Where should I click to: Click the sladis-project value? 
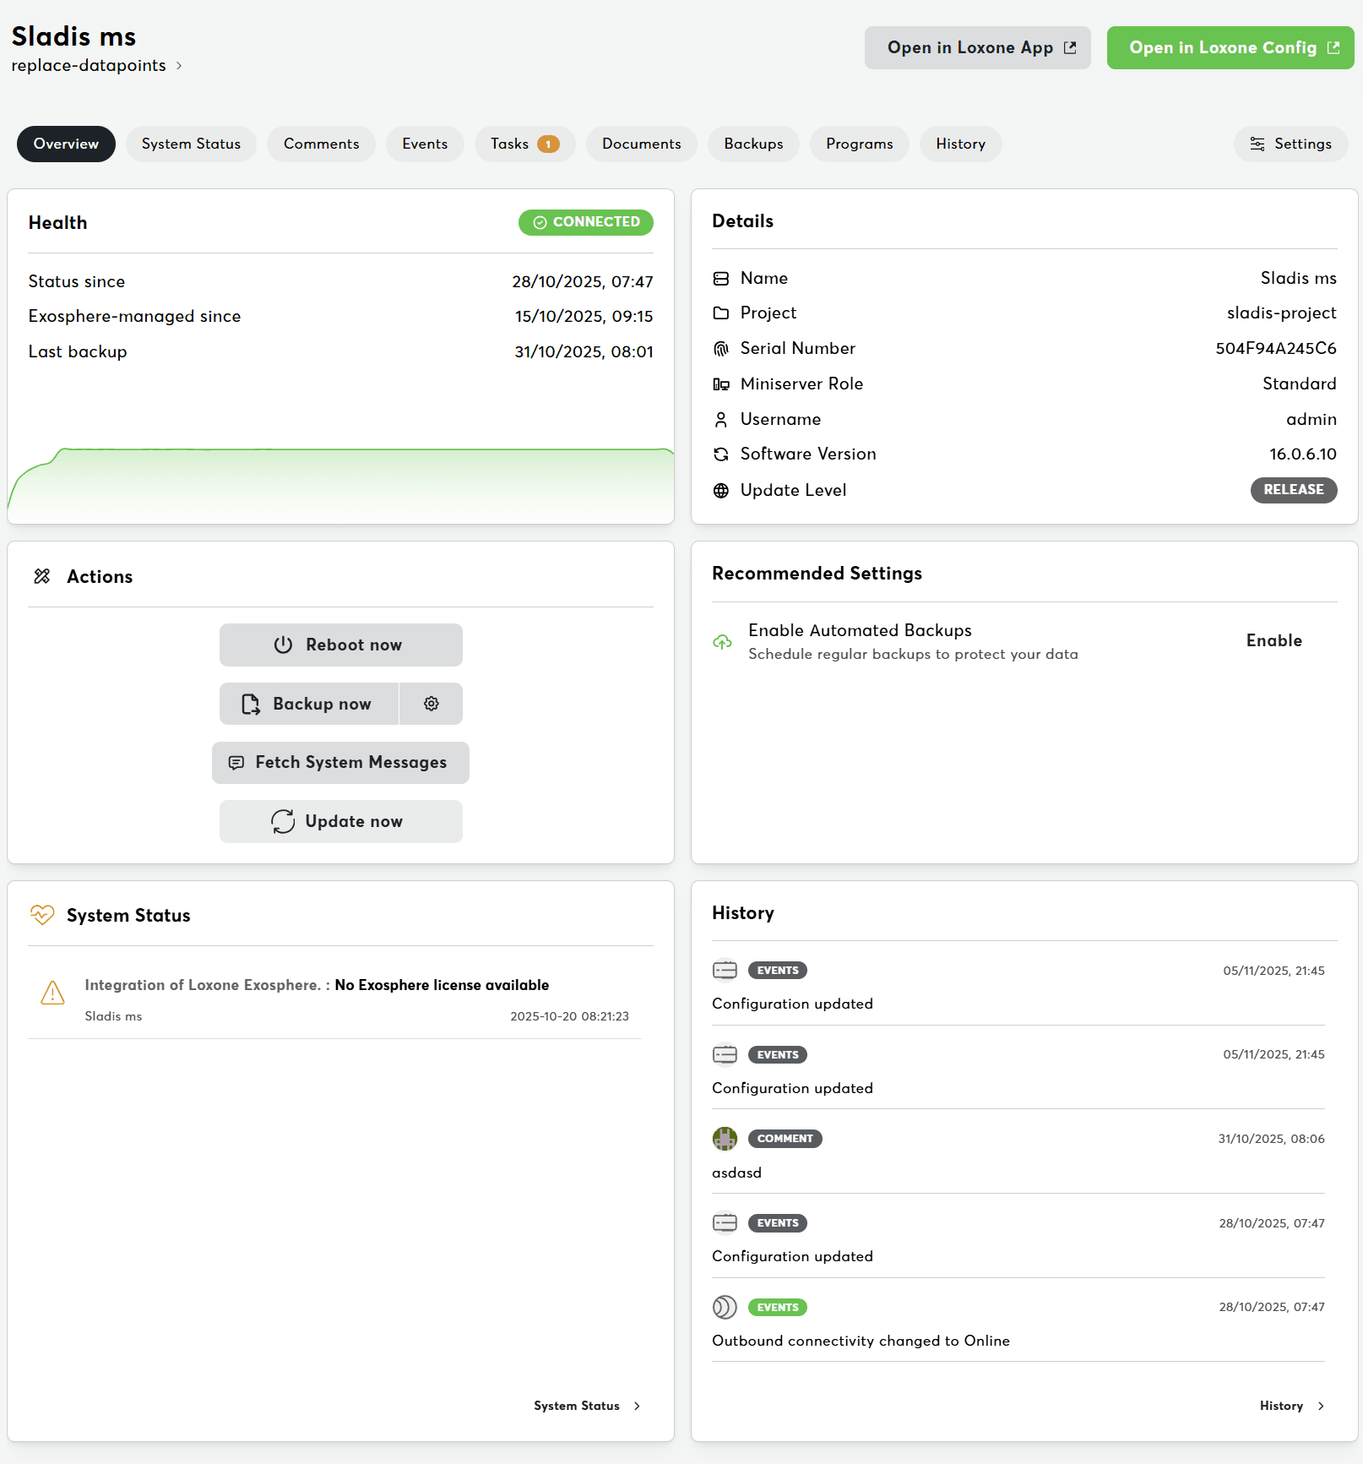[x=1282, y=313]
